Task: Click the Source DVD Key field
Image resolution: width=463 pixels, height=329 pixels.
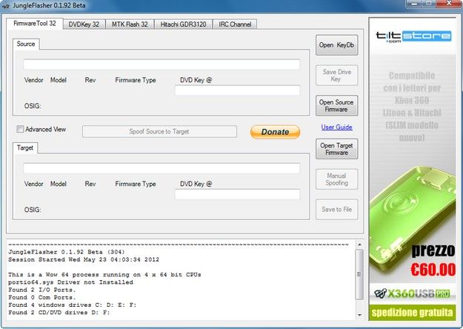Action: point(237,90)
